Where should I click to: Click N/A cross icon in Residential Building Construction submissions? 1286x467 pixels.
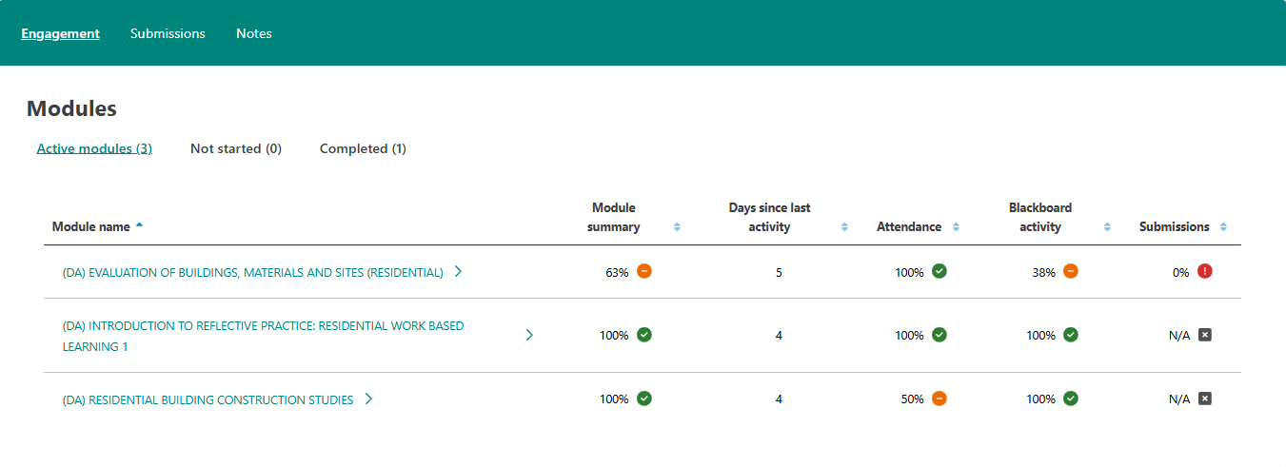click(x=1205, y=399)
